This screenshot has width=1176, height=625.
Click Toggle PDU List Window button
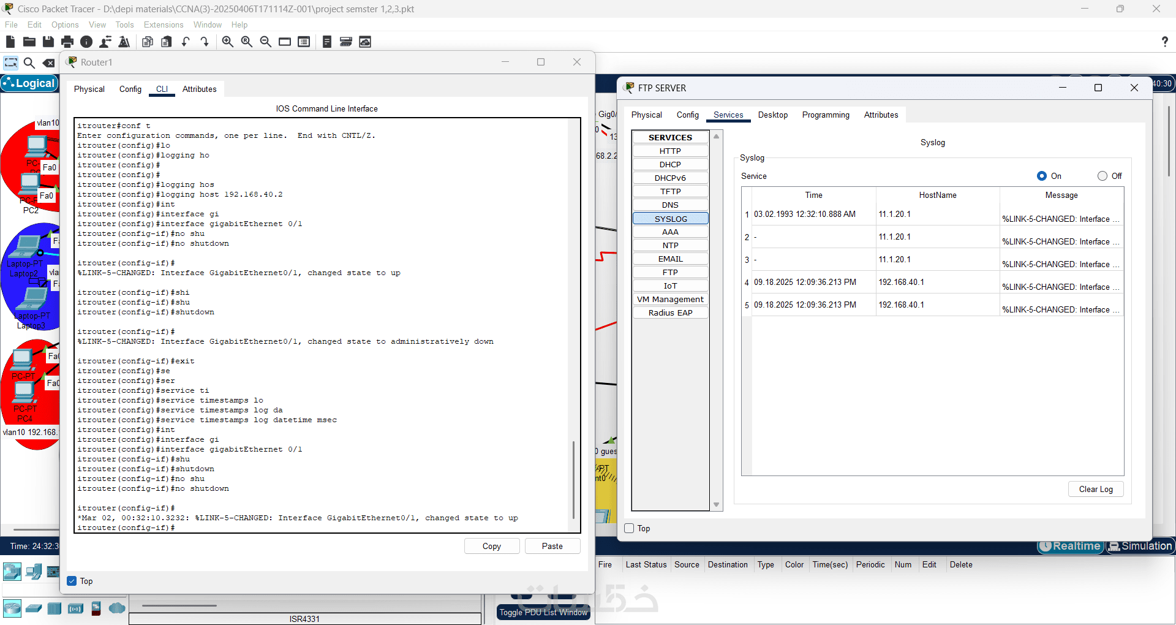543,612
